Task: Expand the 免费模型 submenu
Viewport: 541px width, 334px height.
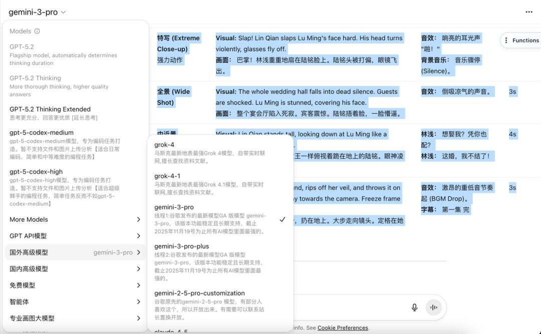Action: tap(75, 285)
